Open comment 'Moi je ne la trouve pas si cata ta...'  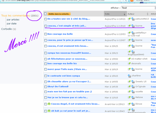(68, 97)
